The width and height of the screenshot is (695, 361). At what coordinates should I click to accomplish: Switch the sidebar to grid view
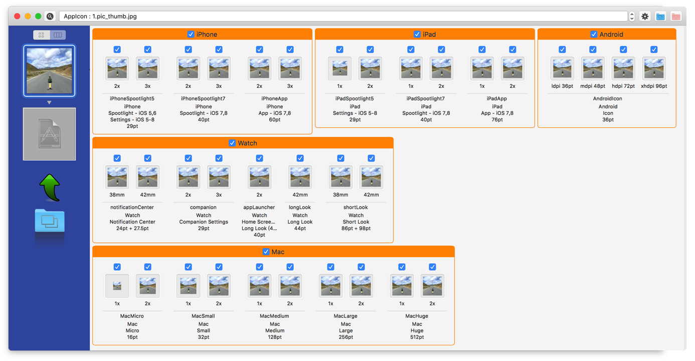coord(42,35)
